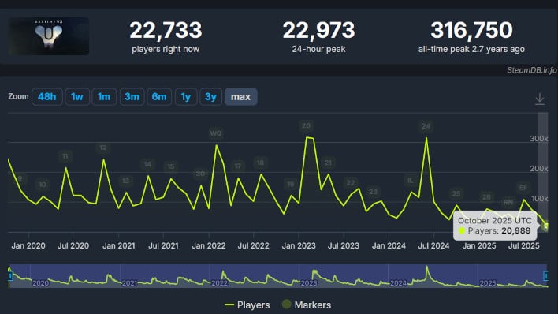Click the IL chart marker

pos(411,181)
